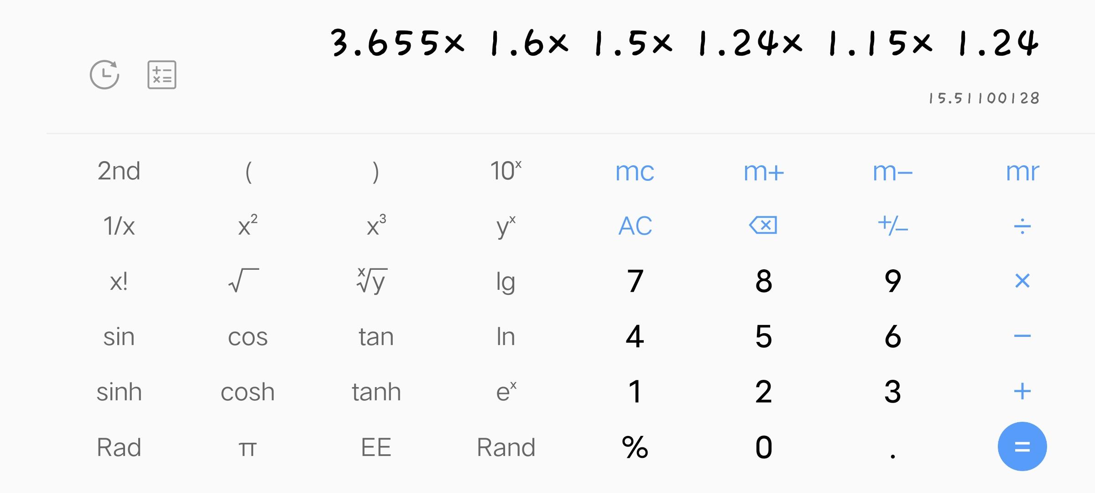Tap the mr memory recall key
Image resolution: width=1095 pixels, height=493 pixels.
(x=1022, y=172)
